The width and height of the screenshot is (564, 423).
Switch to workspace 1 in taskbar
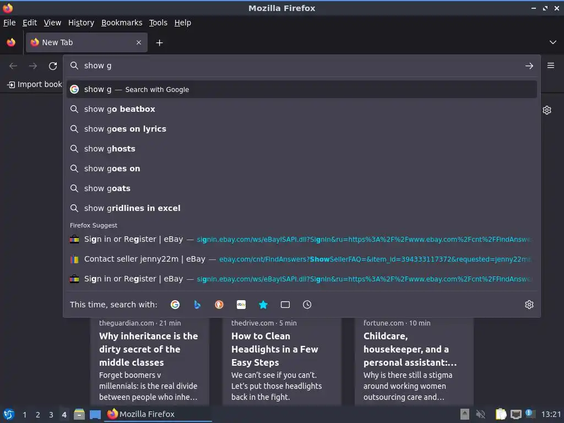(24, 415)
